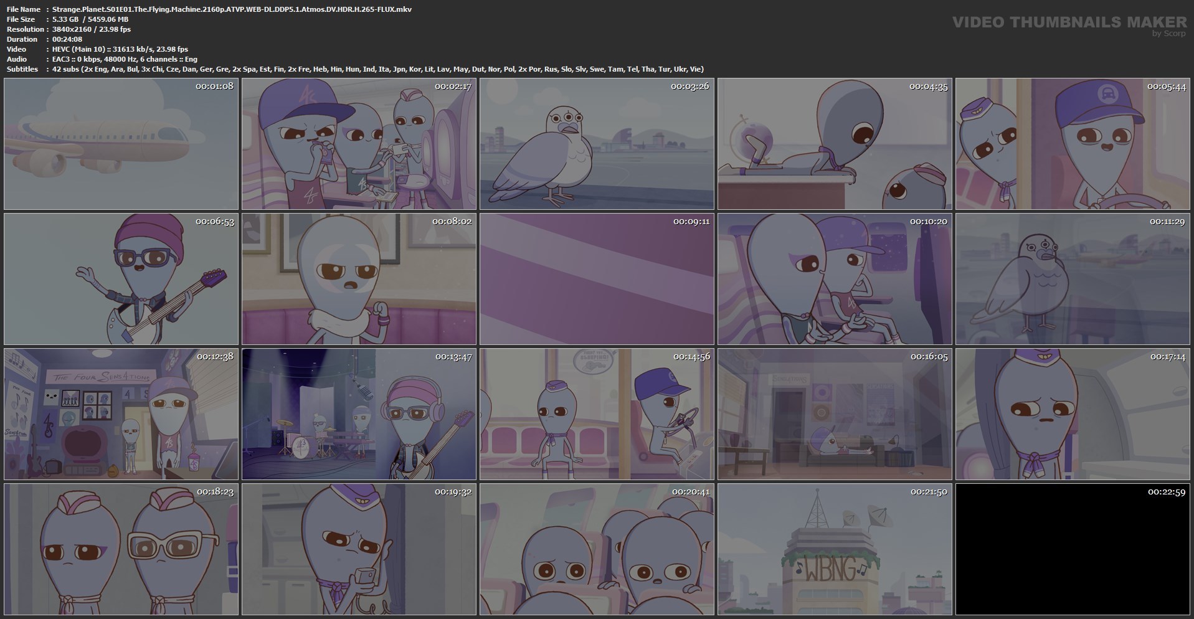Open the thumbnail timestamped 00:17:14
The height and width of the screenshot is (619, 1194).
1073,414
